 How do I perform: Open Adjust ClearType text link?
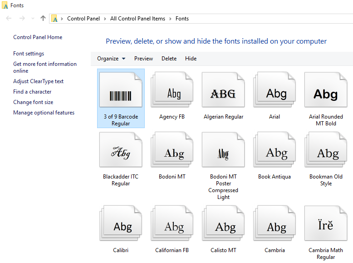point(38,81)
